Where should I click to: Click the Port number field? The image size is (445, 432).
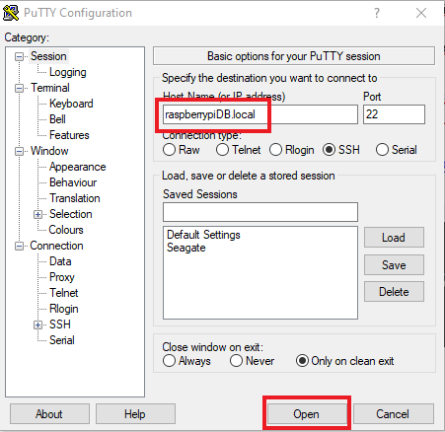(x=394, y=114)
